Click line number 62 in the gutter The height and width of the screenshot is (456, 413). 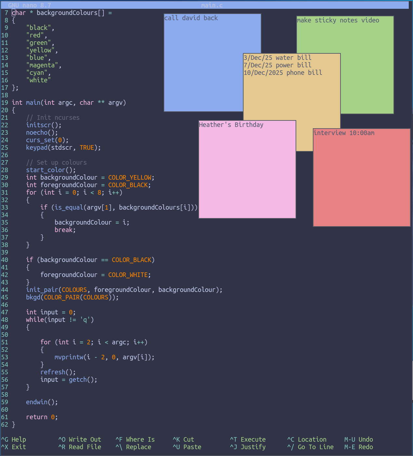coord(5,424)
